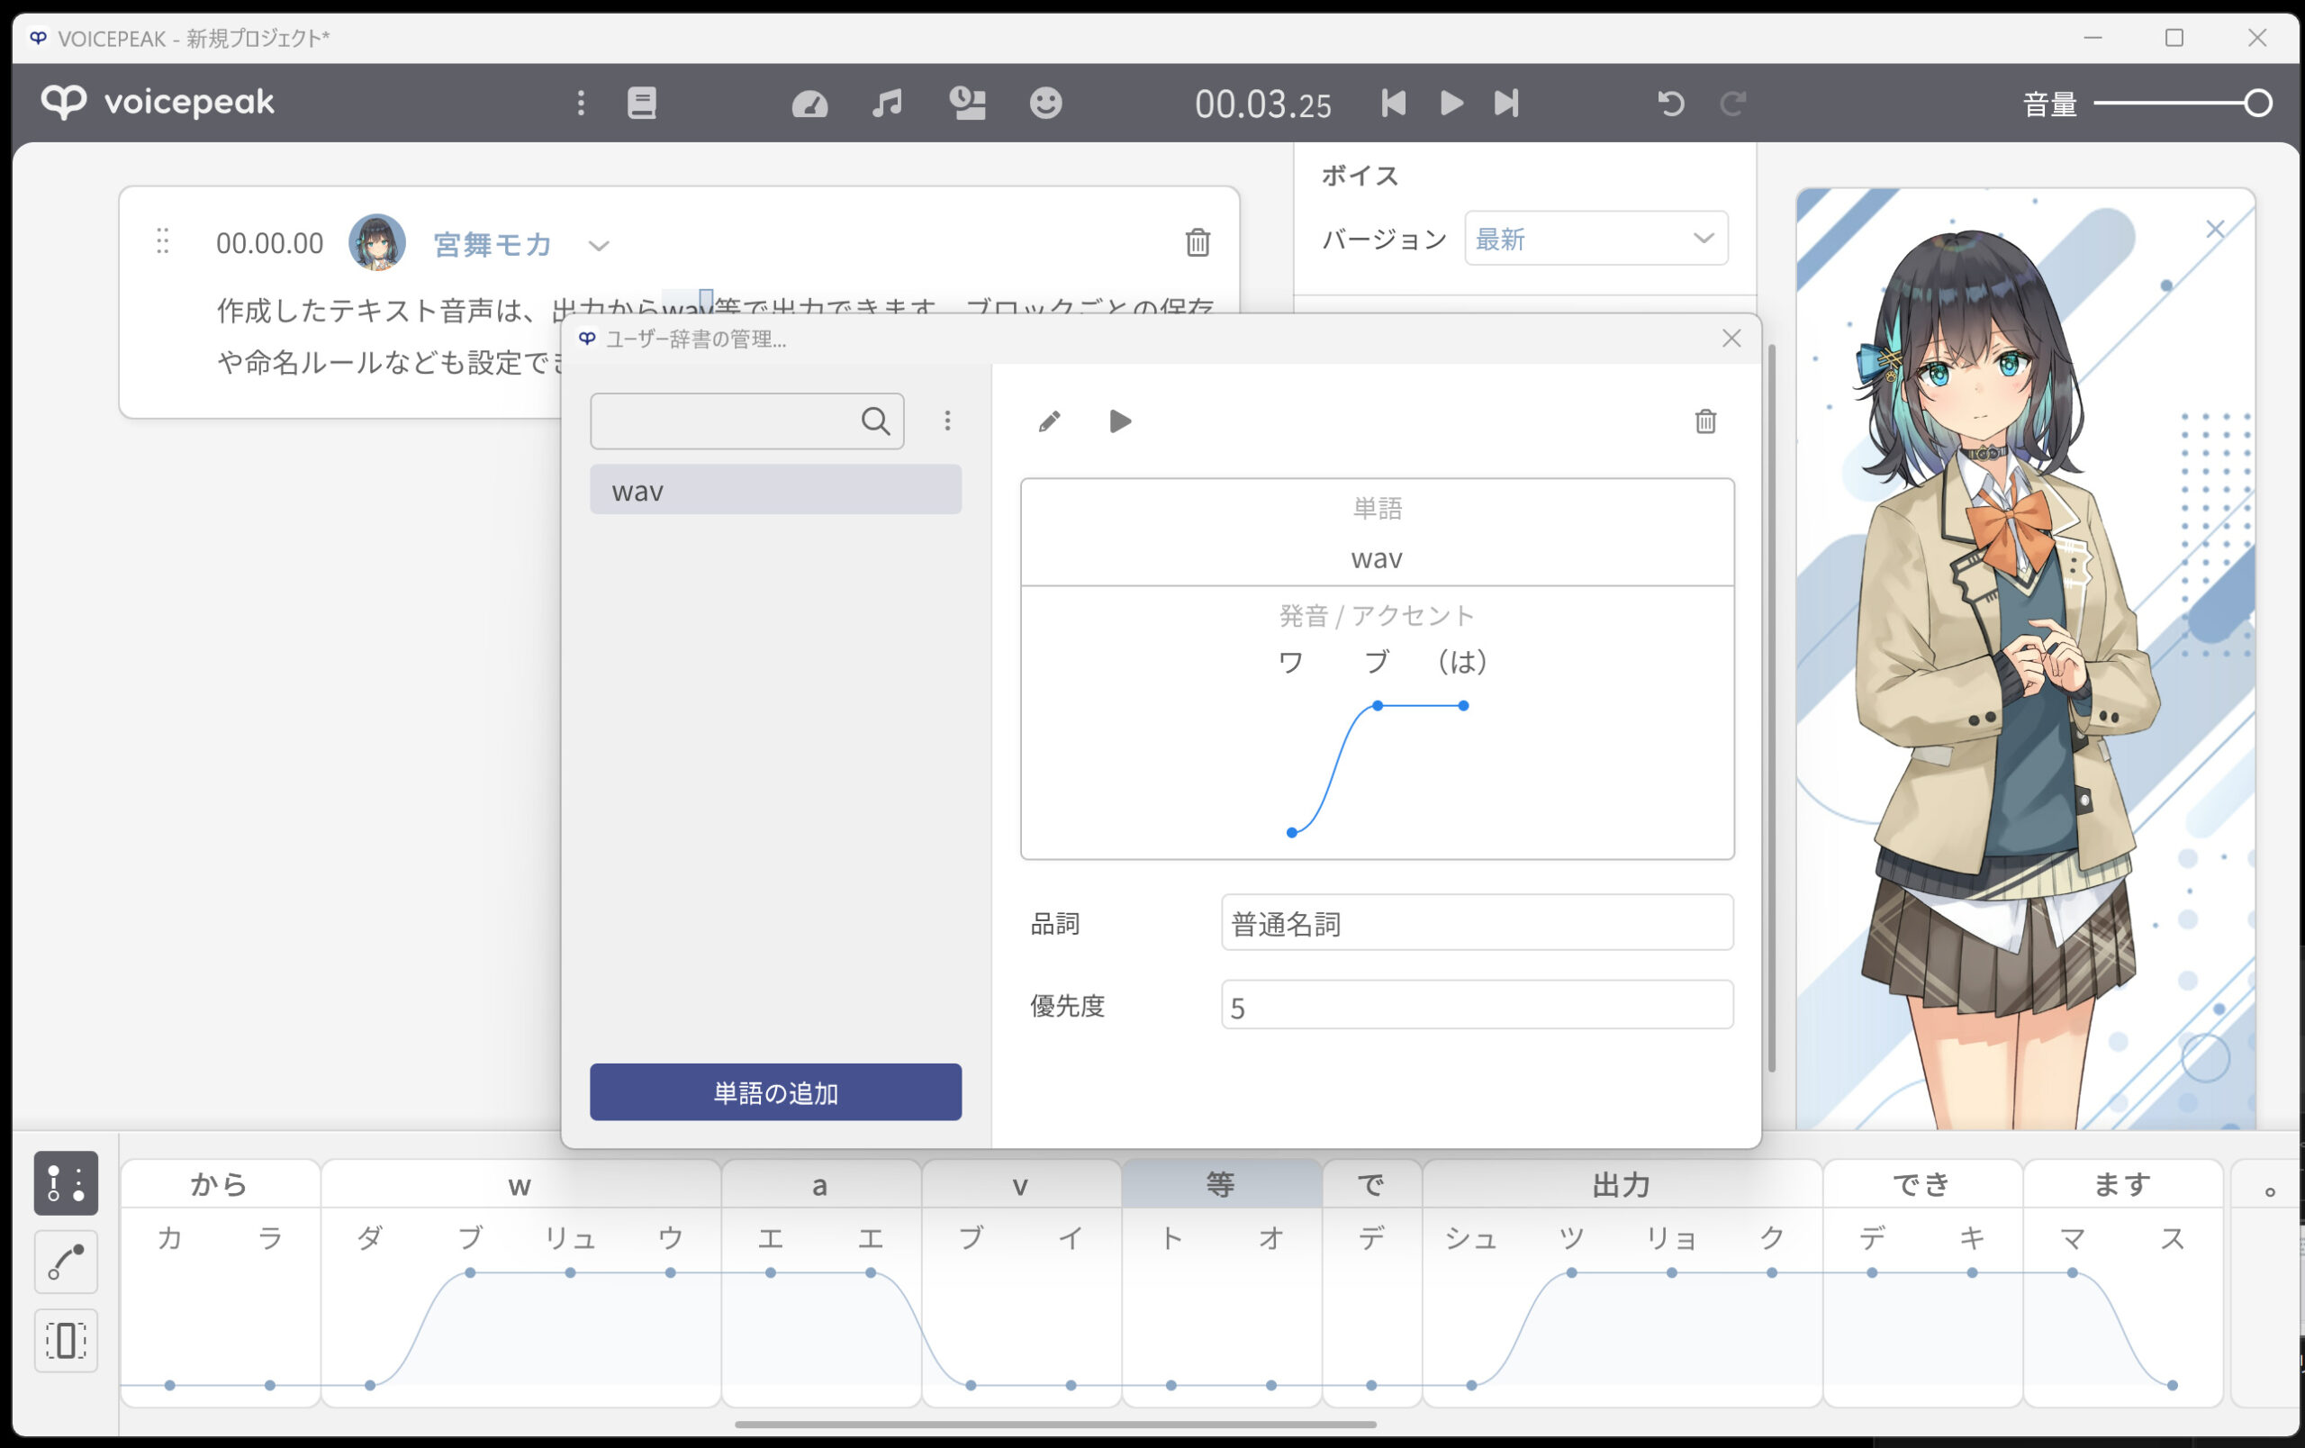Open the dictionary book icon in toolbar

click(641, 103)
